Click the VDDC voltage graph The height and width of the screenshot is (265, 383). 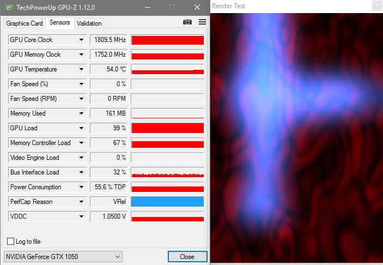[x=167, y=216]
